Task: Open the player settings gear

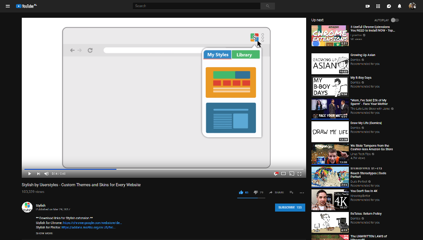Action: pos(275,174)
